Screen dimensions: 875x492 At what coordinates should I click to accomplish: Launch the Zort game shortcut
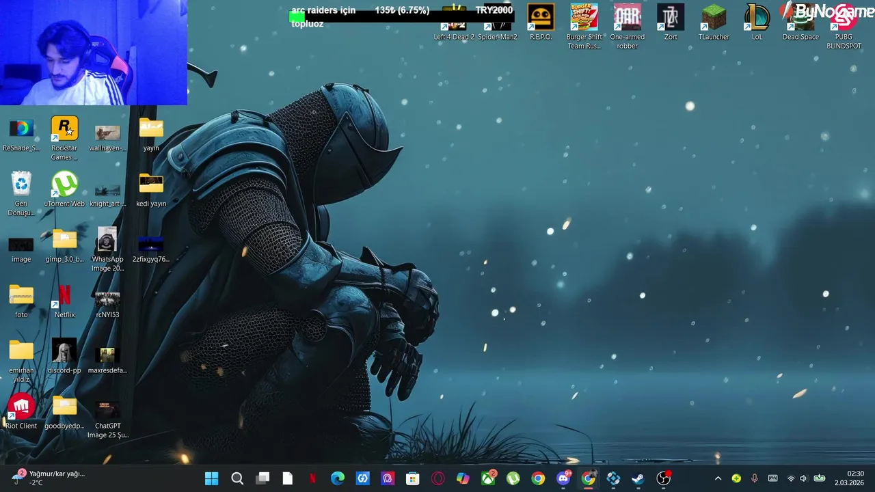pos(671,23)
